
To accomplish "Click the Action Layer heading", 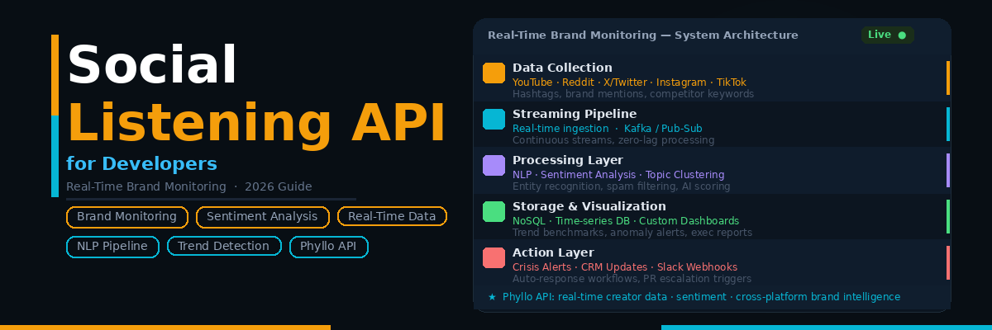I will (x=553, y=252).
